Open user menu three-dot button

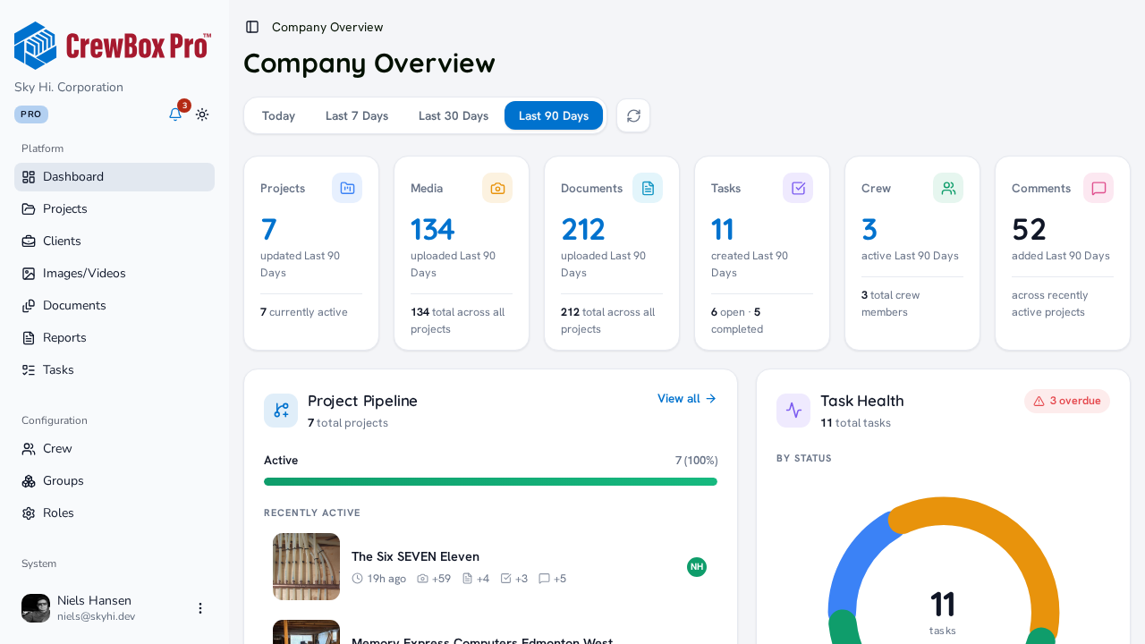click(200, 608)
